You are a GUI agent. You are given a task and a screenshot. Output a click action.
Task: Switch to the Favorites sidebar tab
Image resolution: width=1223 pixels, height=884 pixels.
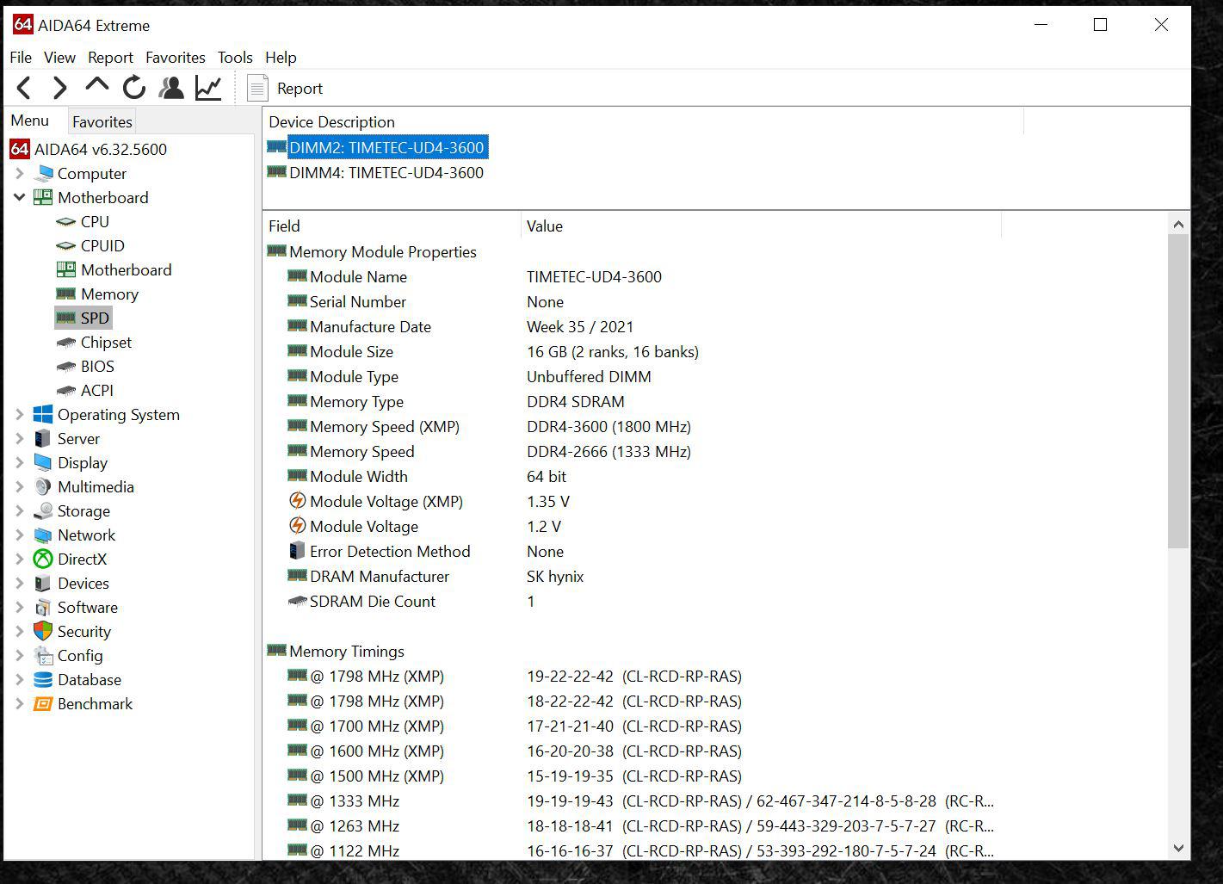pyautogui.click(x=102, y=121)
